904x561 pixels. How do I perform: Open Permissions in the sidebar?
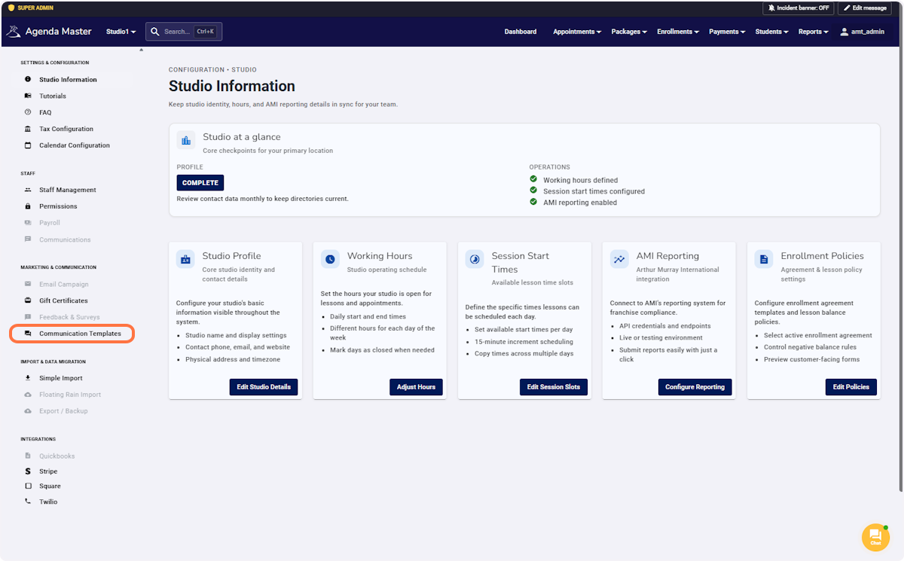pyautogui.click(x=58, y=206)
